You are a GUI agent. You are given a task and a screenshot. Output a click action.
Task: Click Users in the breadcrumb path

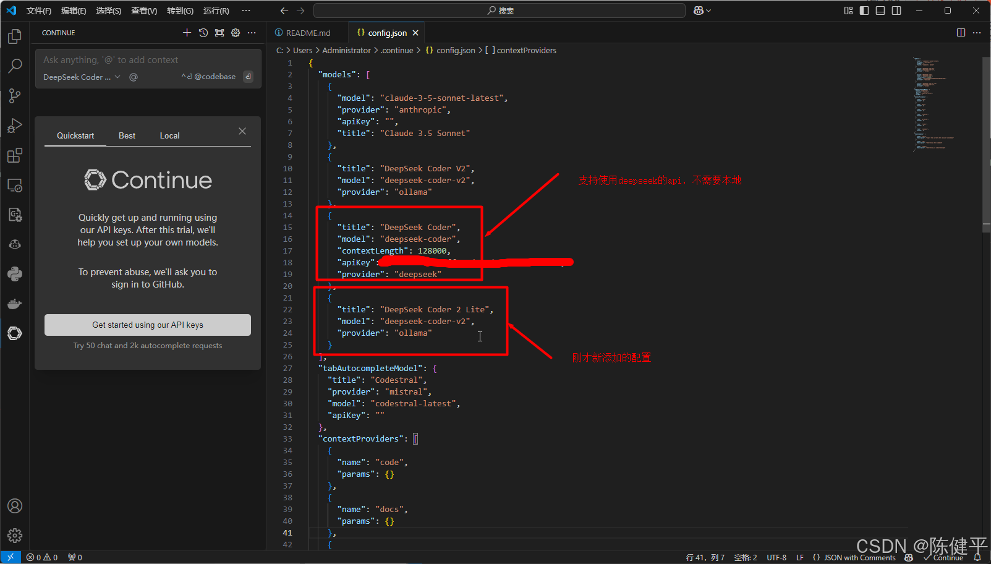(x=302, y=51)
